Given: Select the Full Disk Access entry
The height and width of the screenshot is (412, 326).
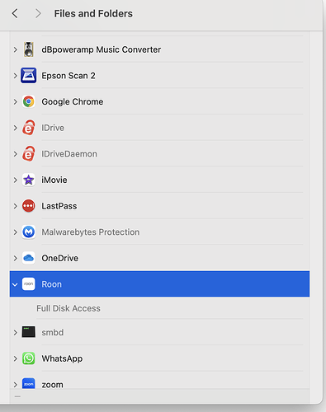Looking at the screenshot, I should [x=69, y=308].
